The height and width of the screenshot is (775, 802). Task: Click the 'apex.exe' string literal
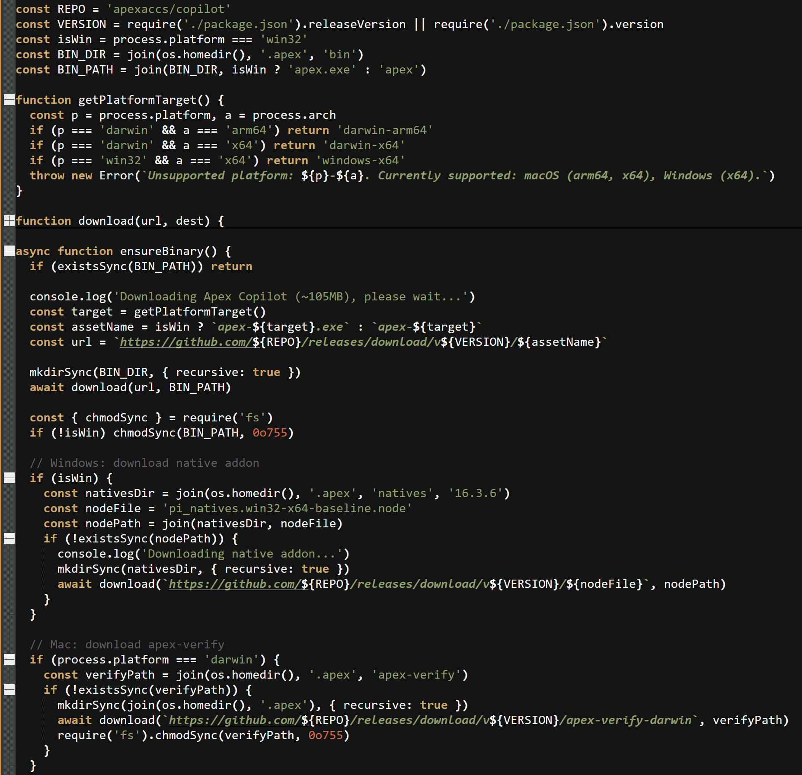pos(322,70)
